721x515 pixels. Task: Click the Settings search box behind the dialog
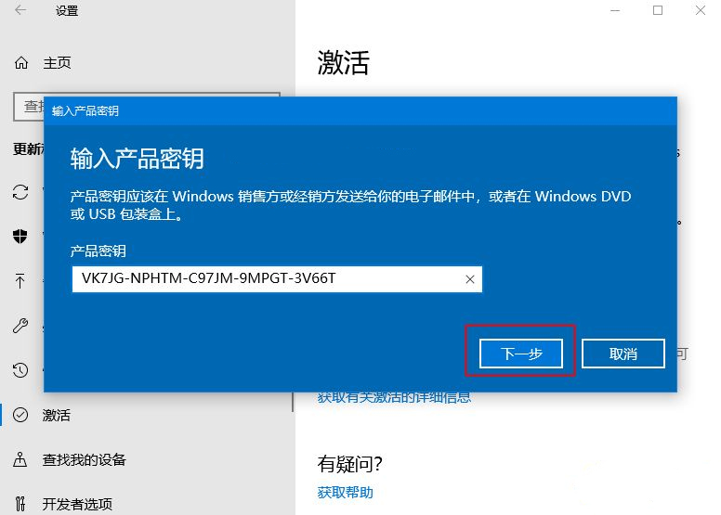tap(29, 106)
